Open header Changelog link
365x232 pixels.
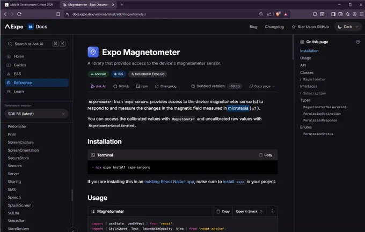(274, 27)
